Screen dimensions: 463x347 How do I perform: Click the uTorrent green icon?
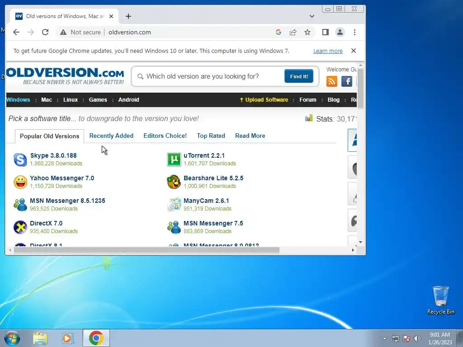point(174,159)
